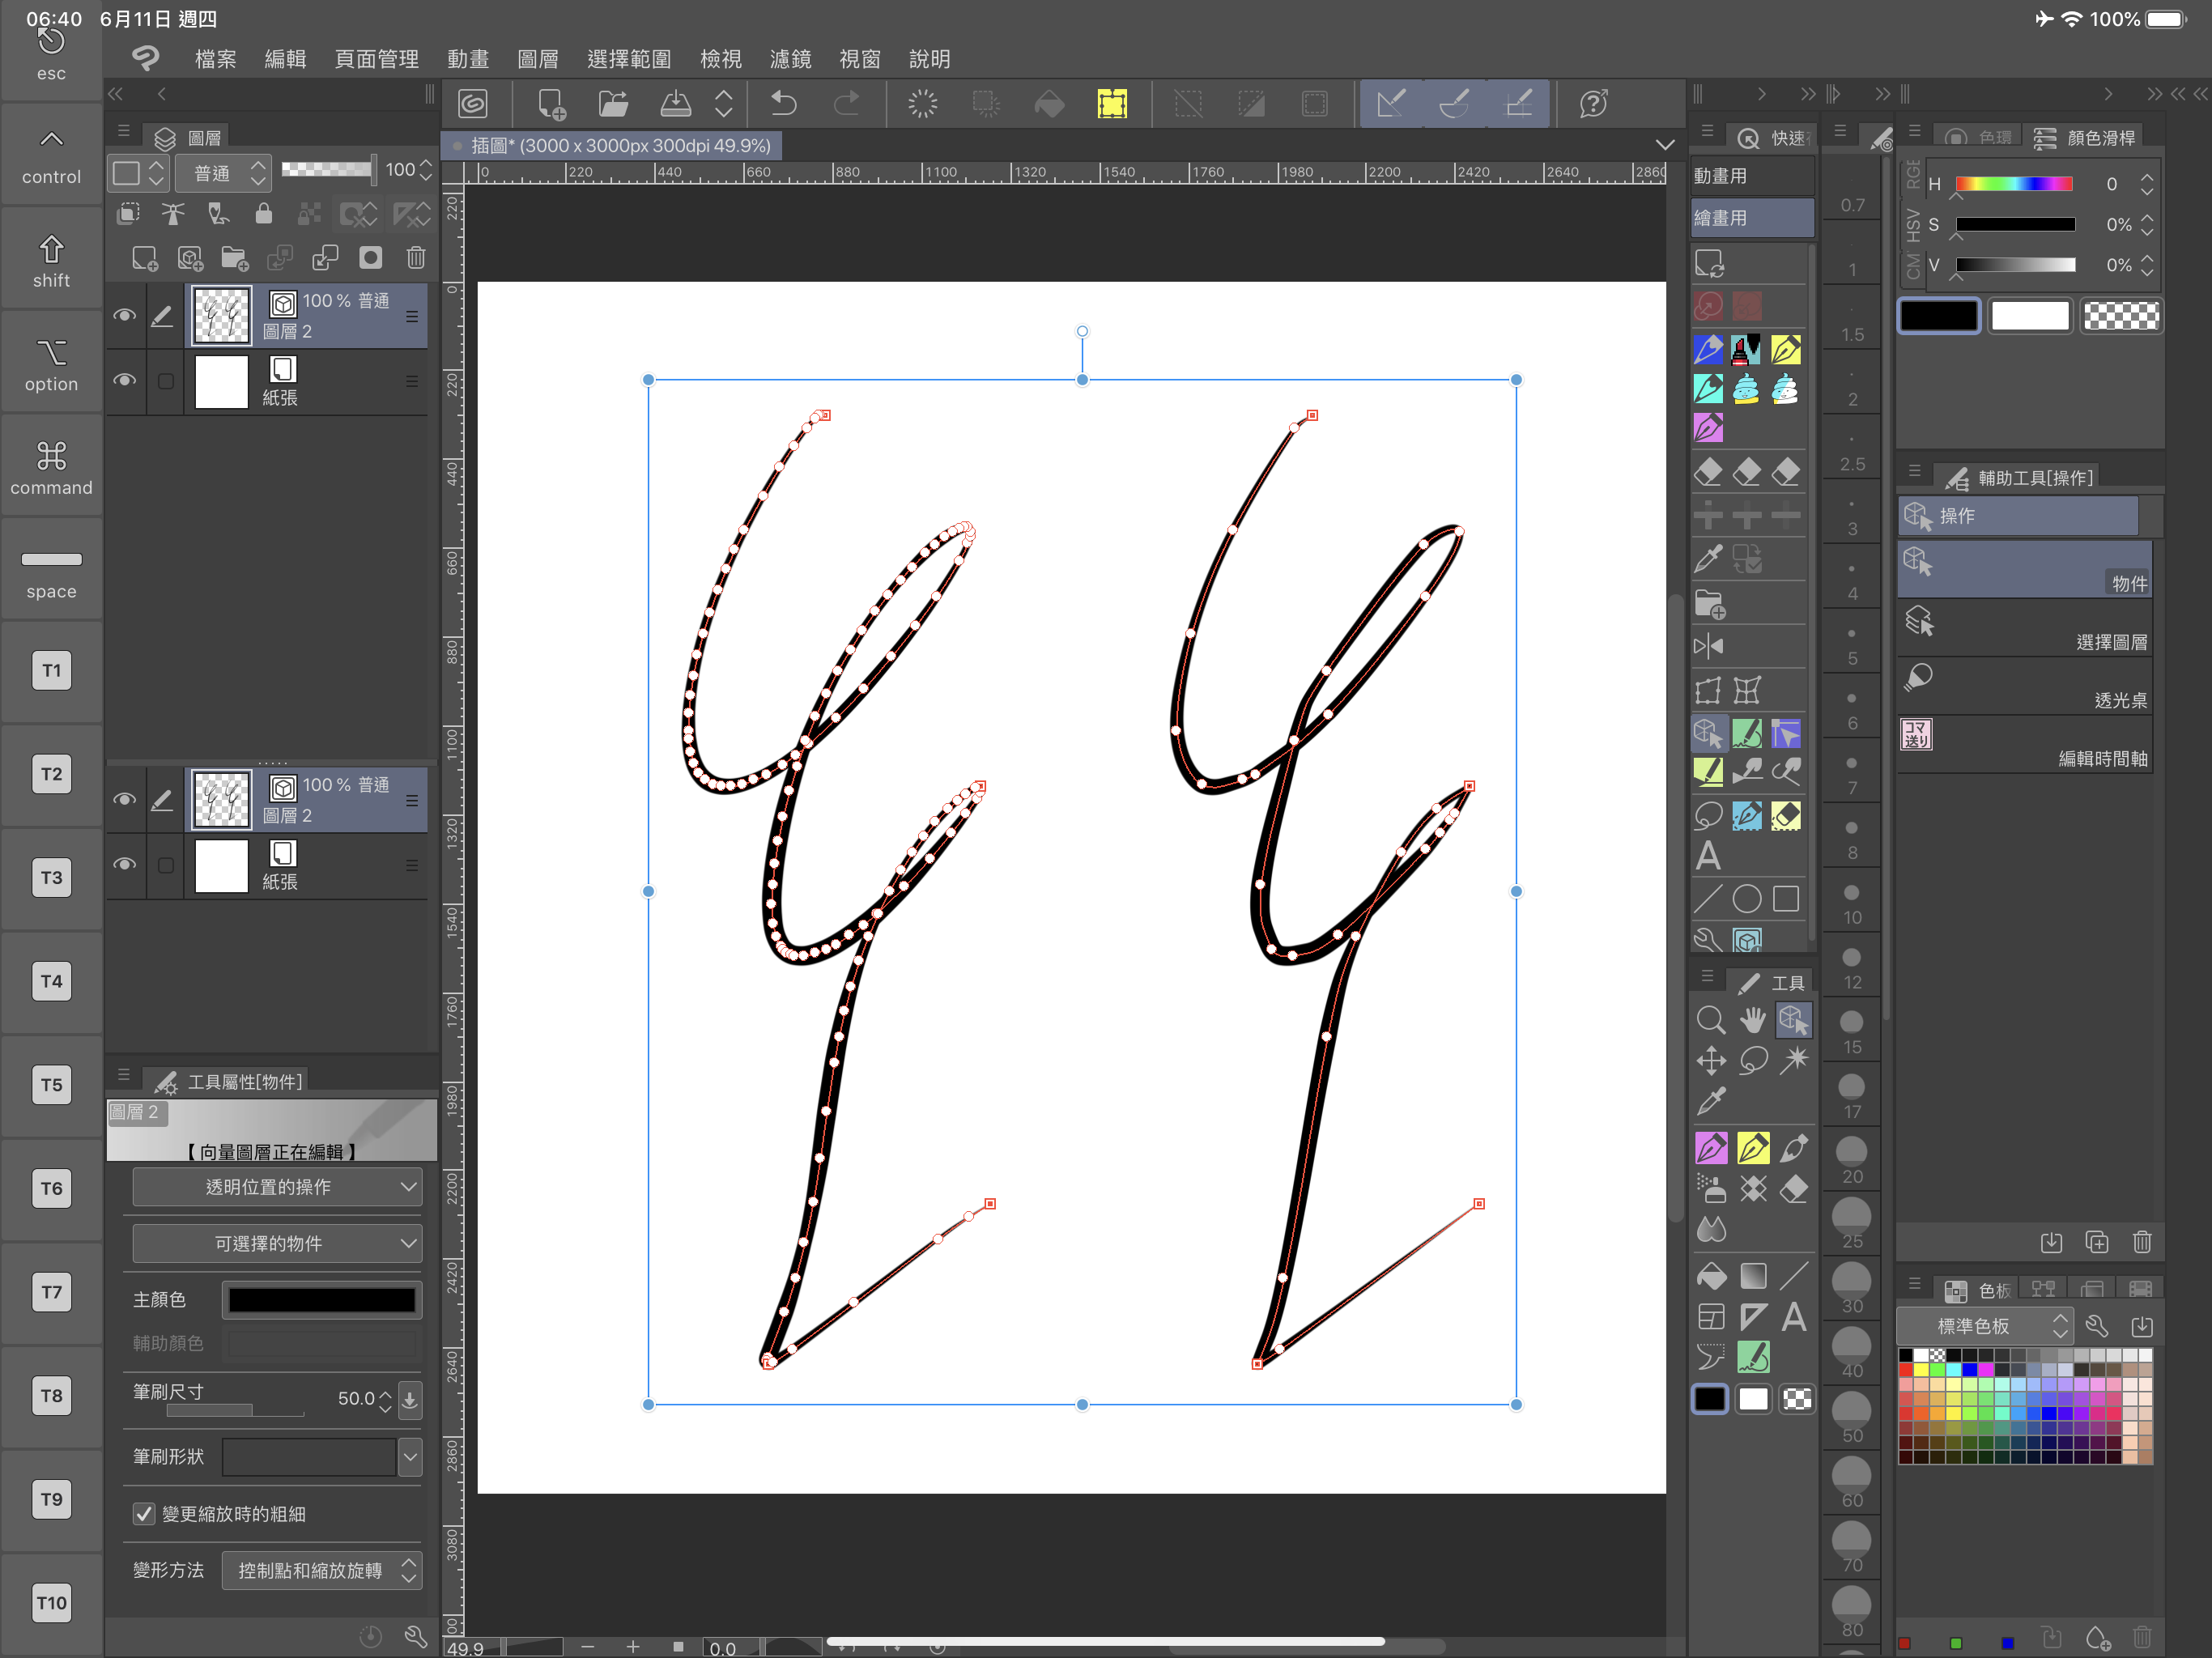Select the Frame border tool
The width and height of the screenshot is (2212, 1658).
(1710, 1316)
